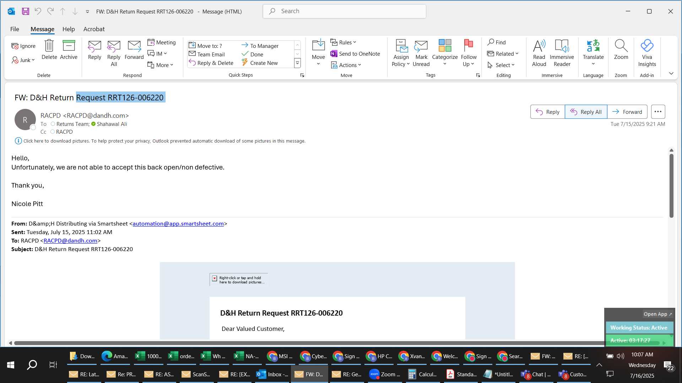Image resolution: width=682 pixels, height=383 pixels.
Task: Click the Reply icon in the ribbon
Action: click(94, 50)
